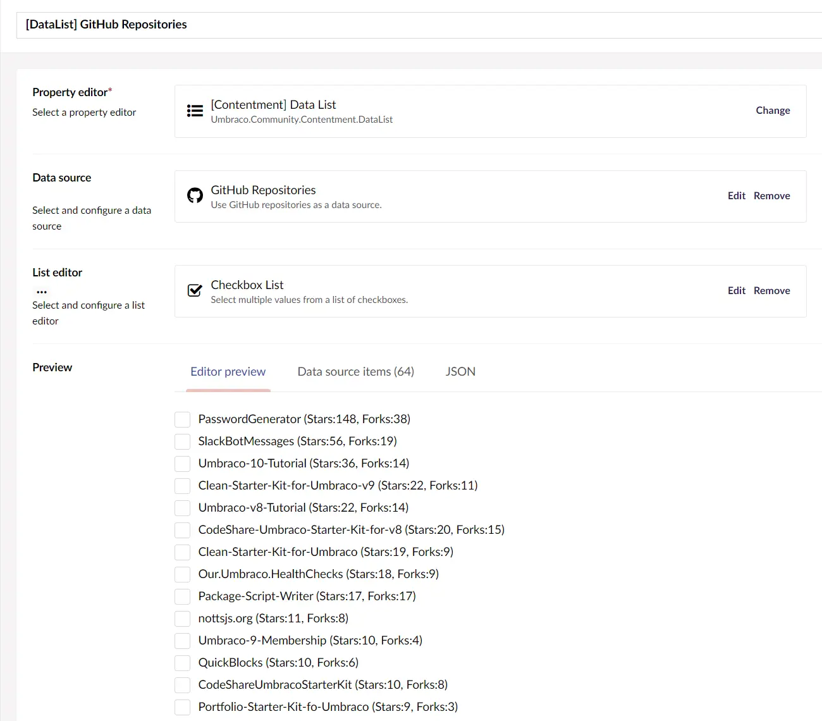
Task: Click the GitHub logo icon
Action: click(195, 195)
